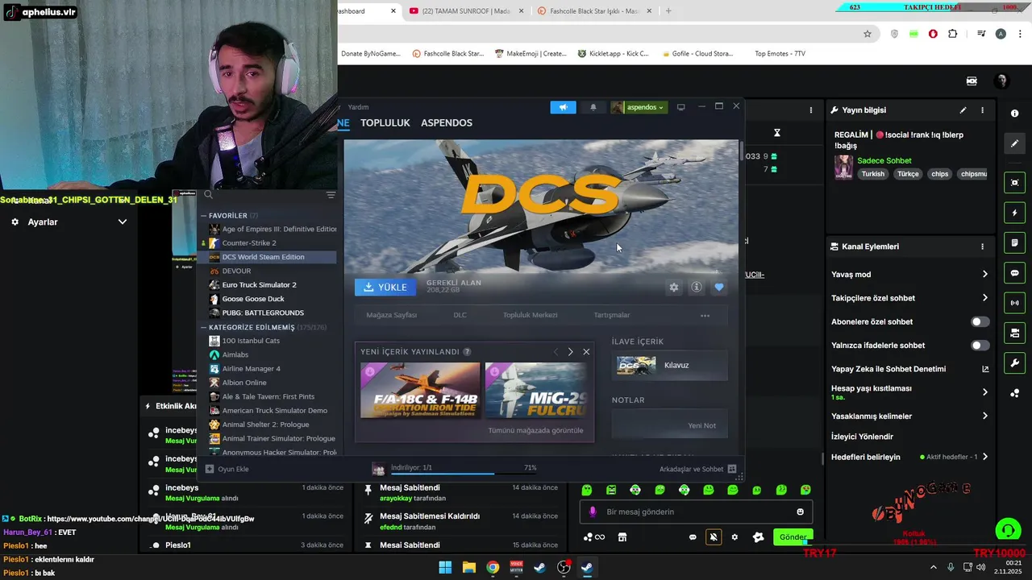Image resolution: width=1032 pixels, height=580 pixels.
Task: Expand Takipçilere özel sohbet option
Action: click(x=909, y=298)
